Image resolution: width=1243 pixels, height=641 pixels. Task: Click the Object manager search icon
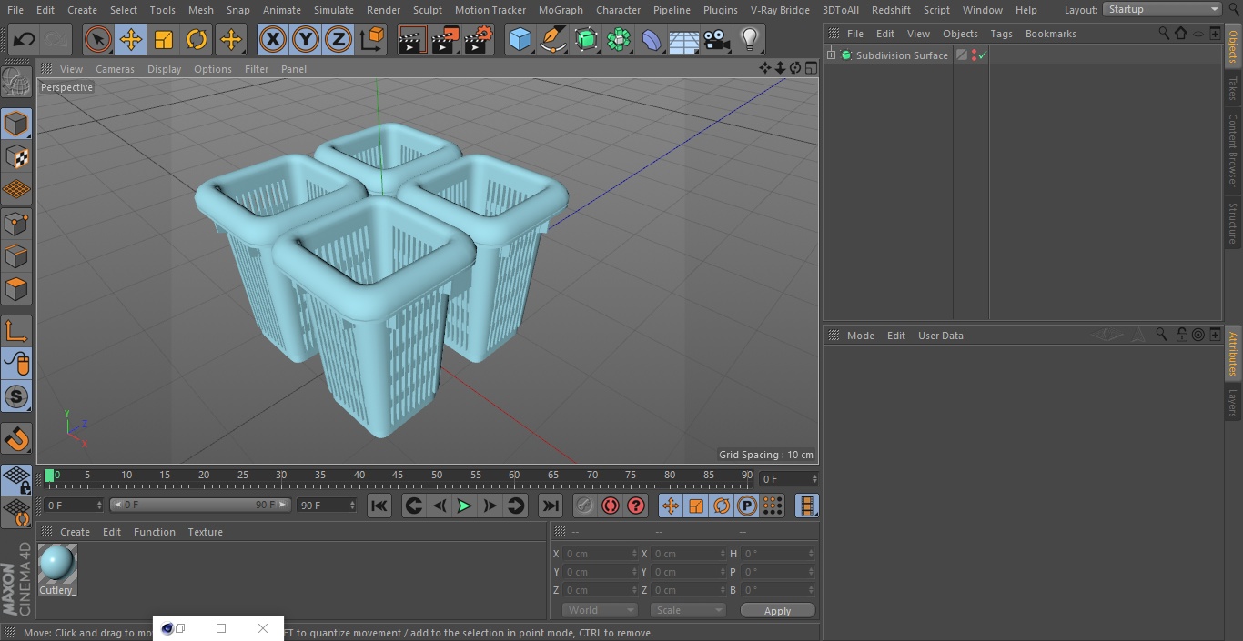click(x=1164, y=33)
